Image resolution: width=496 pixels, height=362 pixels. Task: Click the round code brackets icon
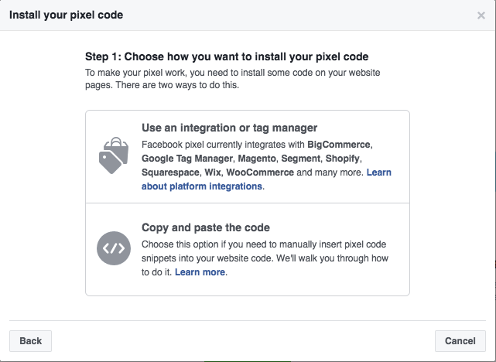click(114, 248)
